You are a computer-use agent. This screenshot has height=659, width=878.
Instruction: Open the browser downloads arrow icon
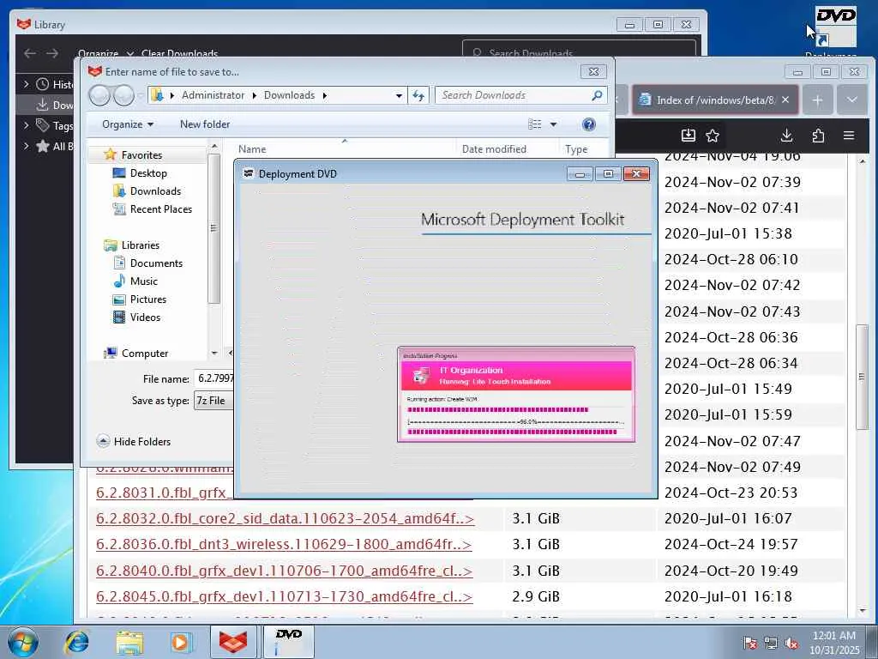tap(786, 135)
